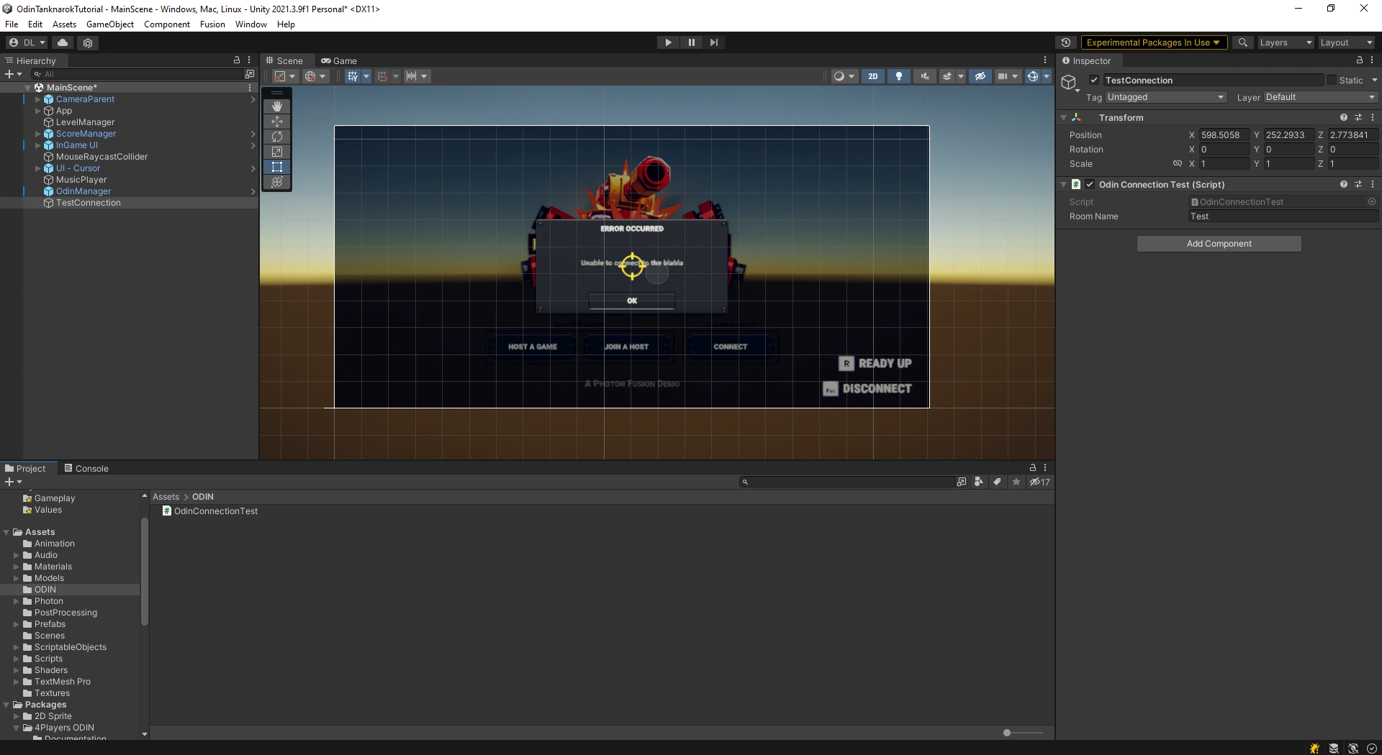Viewport: 1382px width, 755px height.
Task: Click the debug mode bug icon in status bar
Action: [x=1315, y=749]
